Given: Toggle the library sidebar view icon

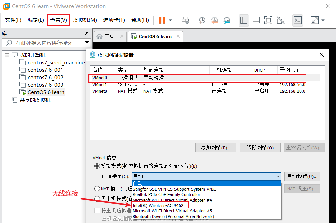Looking at the screenshot, I should click(x=244, y=20).
